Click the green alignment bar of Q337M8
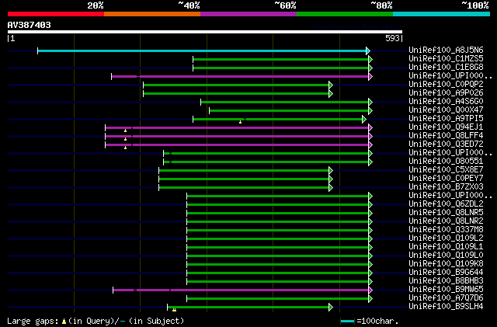Viewport: 497px width, 327px height. (277, 231)
